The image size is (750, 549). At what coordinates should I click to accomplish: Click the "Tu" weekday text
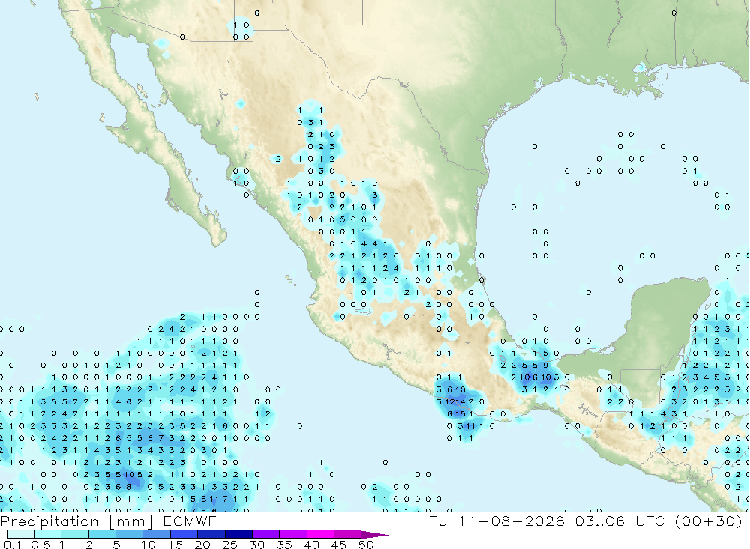(438, 521)
